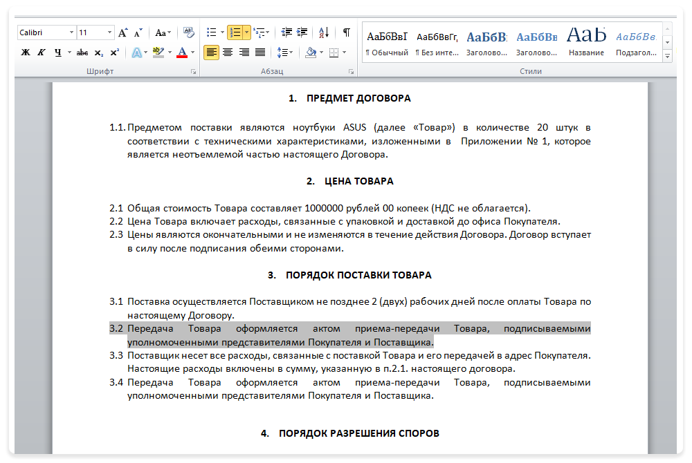Screen dimensions: 692x463
Task: Click the Shrink Font icon
Action: (x=138, y=32)
